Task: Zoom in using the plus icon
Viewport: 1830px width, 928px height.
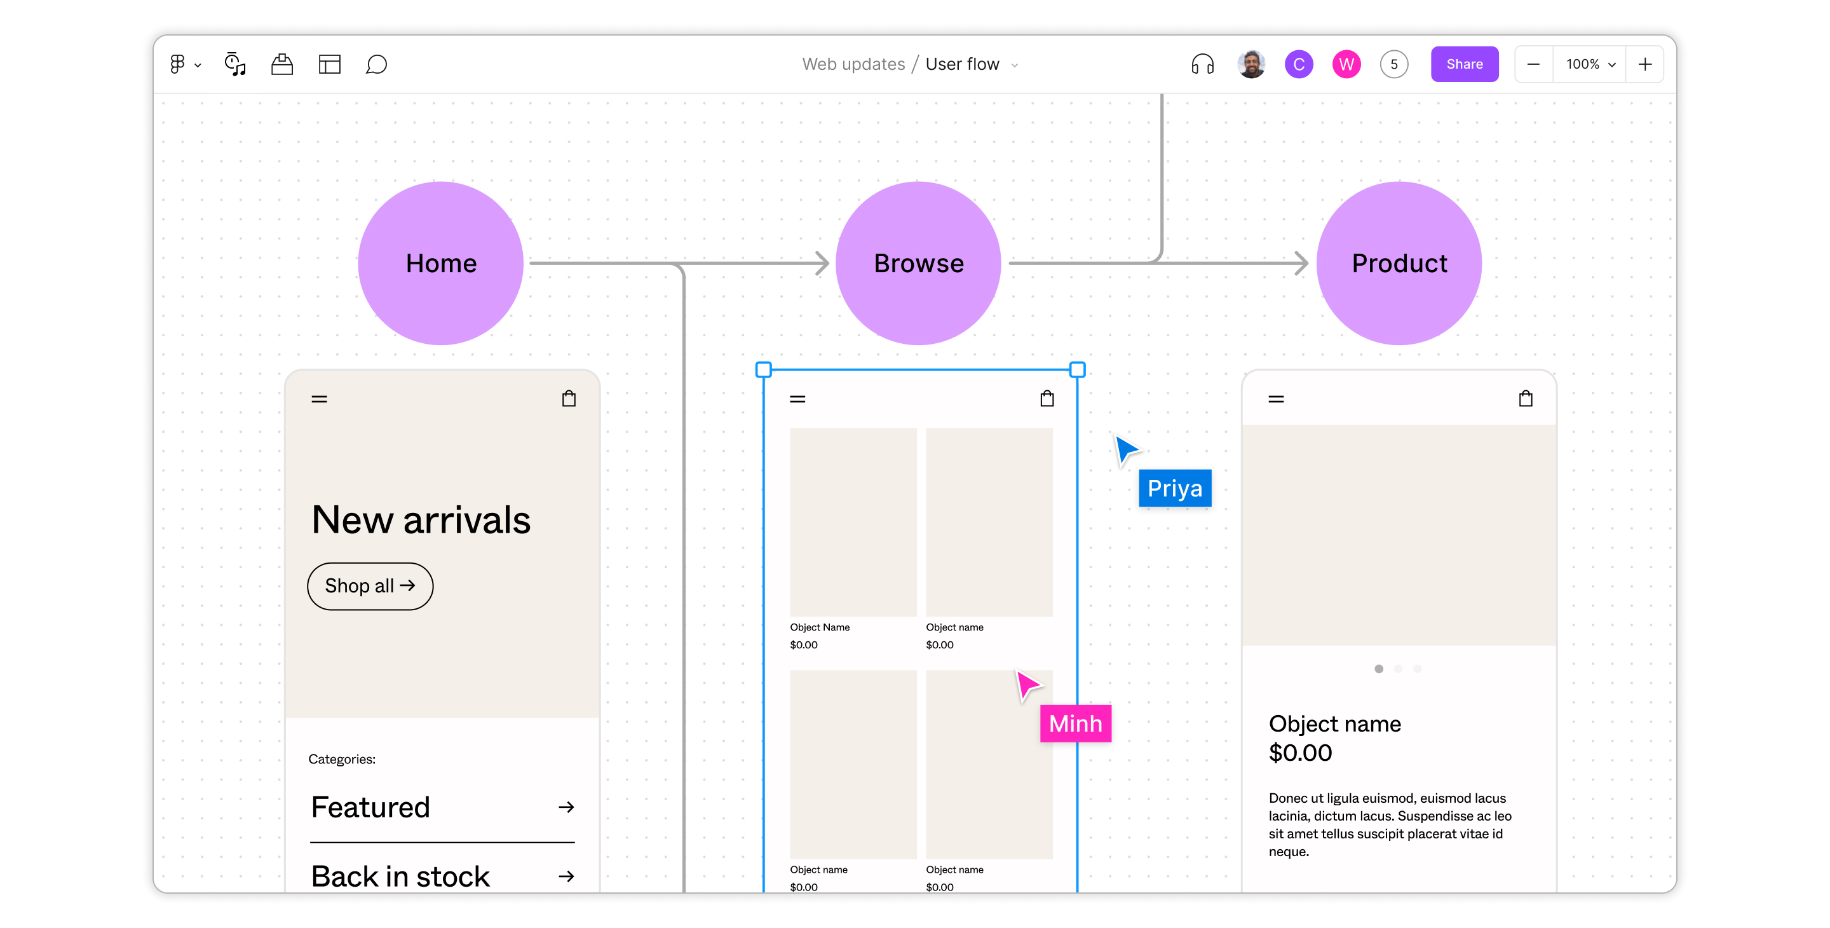Action: 1646,64
